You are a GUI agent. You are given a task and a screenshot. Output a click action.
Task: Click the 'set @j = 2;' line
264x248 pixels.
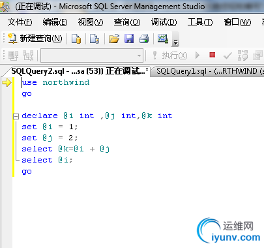pyautogui.click(x=50, y=138)
